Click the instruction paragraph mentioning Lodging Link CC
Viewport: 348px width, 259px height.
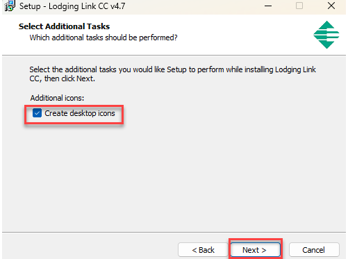tap(172, 74)
